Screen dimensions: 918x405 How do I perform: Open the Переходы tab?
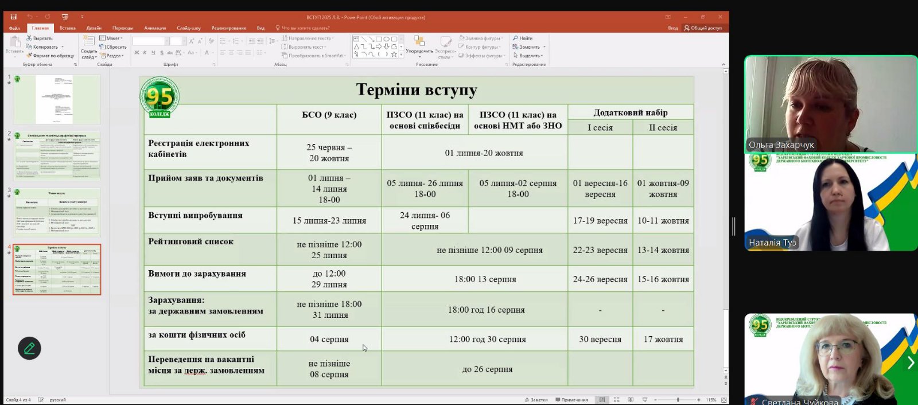123,28
